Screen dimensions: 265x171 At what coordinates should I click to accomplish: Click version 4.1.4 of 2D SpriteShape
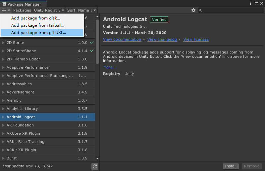tap(82, 51)
